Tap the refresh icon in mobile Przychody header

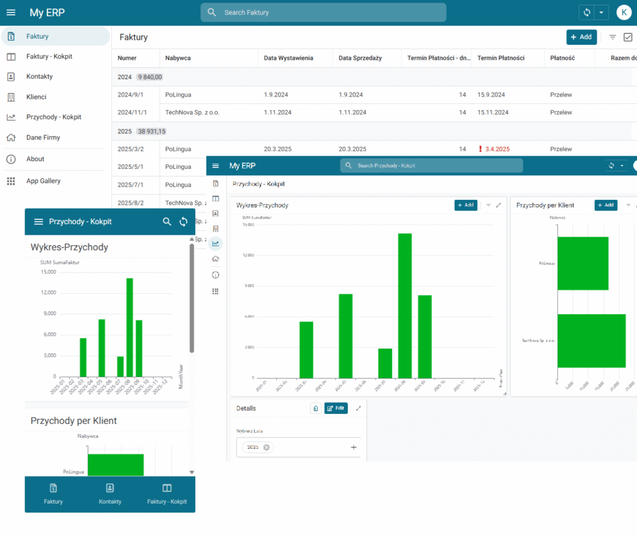click(184, 222)
